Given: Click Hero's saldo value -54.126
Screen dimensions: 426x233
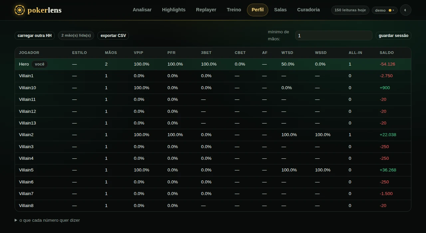Looking at the screenshot, I should click(387, 64).
